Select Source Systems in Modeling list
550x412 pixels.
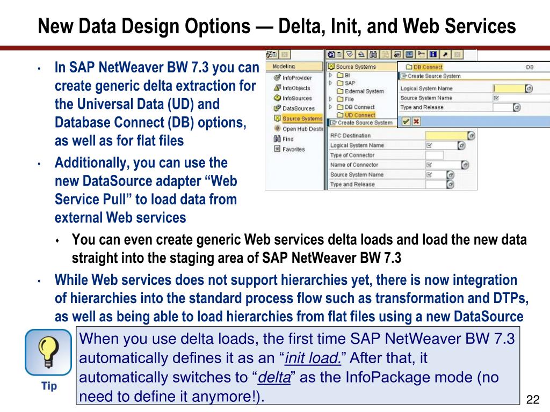pos(302,119)
